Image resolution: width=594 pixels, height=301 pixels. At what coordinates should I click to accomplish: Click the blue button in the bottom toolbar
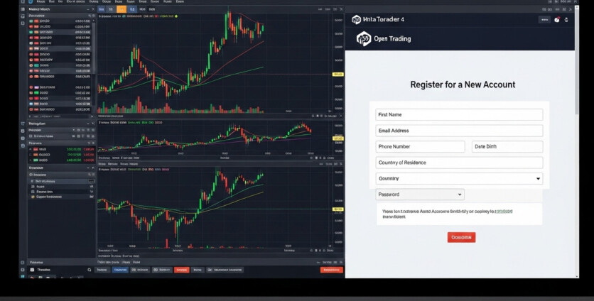(120, 270)
